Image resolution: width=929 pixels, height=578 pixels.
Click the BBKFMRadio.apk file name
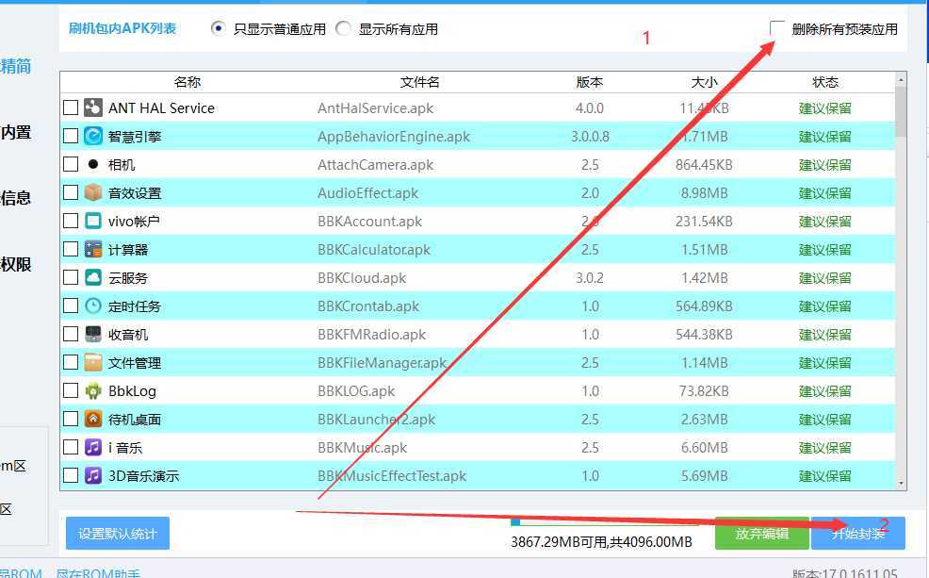371,335
